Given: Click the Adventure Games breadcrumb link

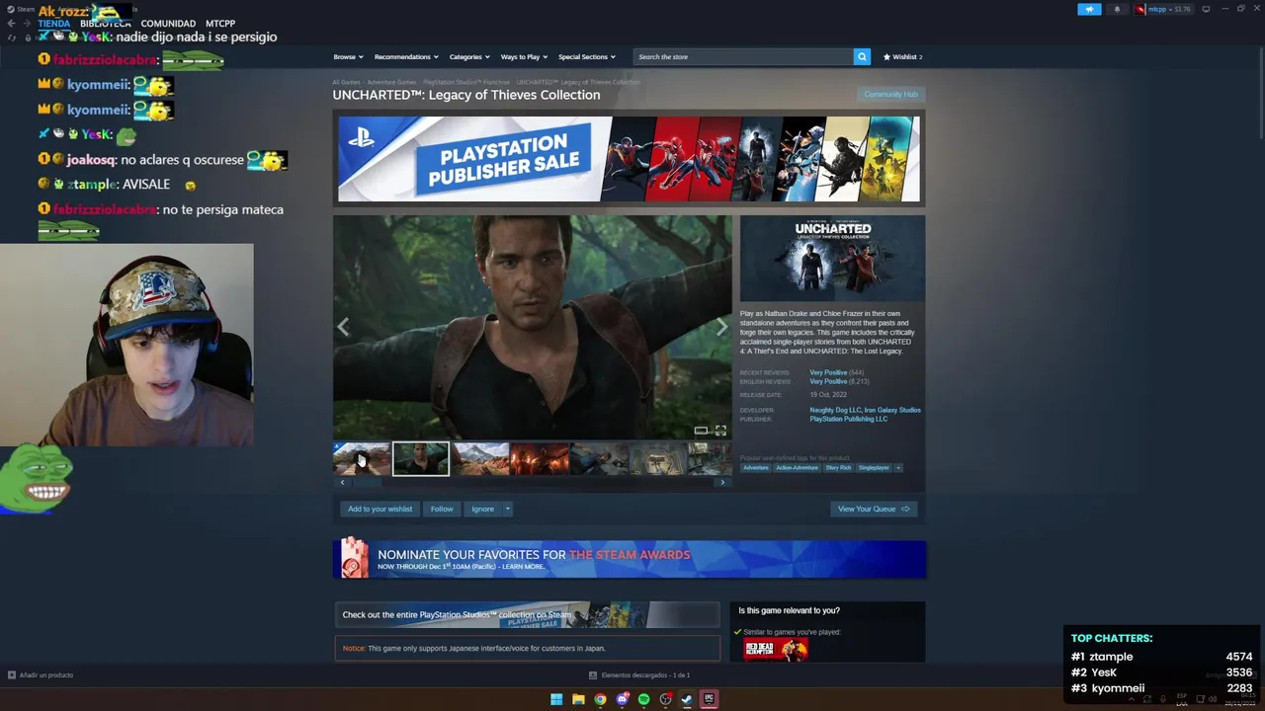Looking at the screenshot, I should click(392, 83).
